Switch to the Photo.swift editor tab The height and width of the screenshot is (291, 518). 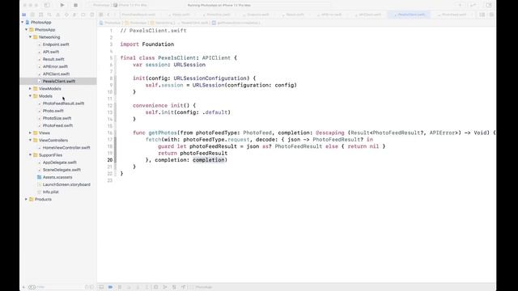(x=180, y=15)
